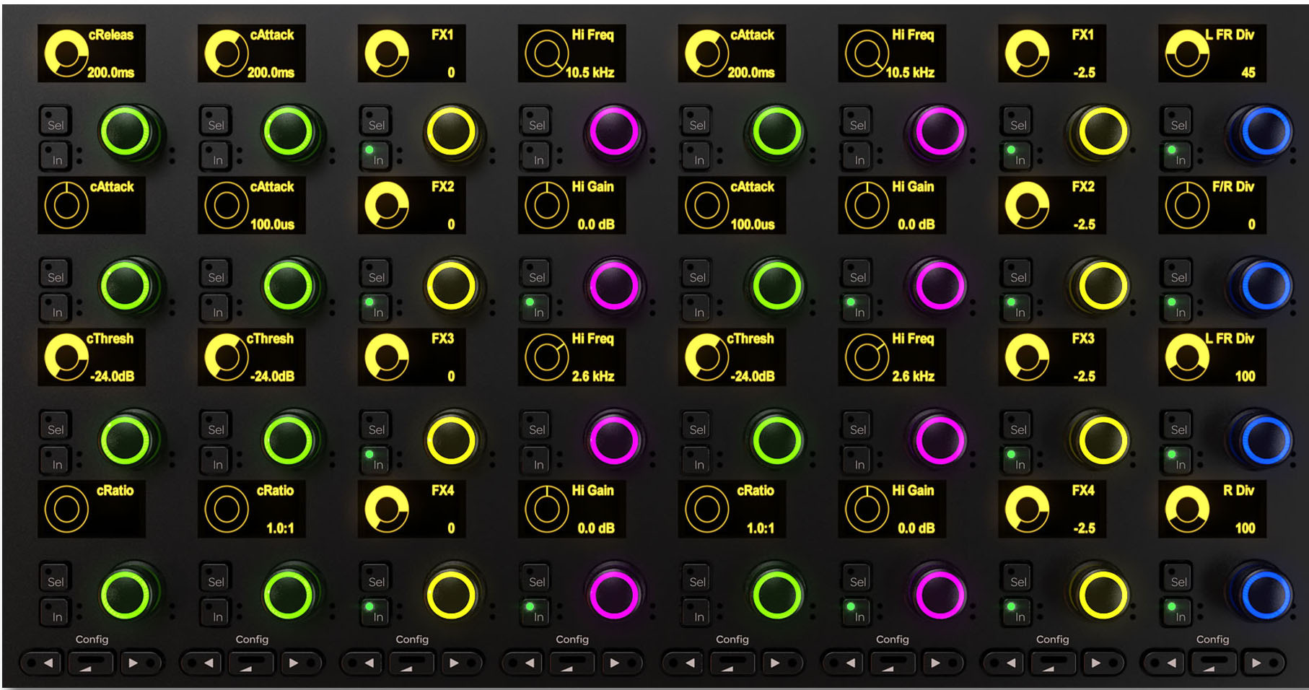Click the center Config button under the cReleas column
The height and width of the screenshot is (690, 1309).
[x=92, y=663]
